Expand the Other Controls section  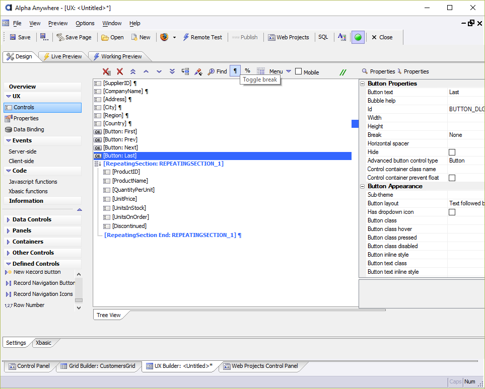coord(9,253)
